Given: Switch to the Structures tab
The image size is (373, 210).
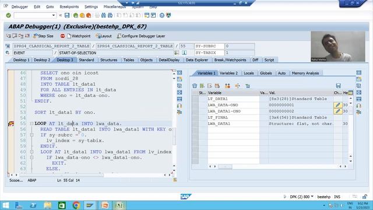Looking at the screenshot, I should coord(109,60).
